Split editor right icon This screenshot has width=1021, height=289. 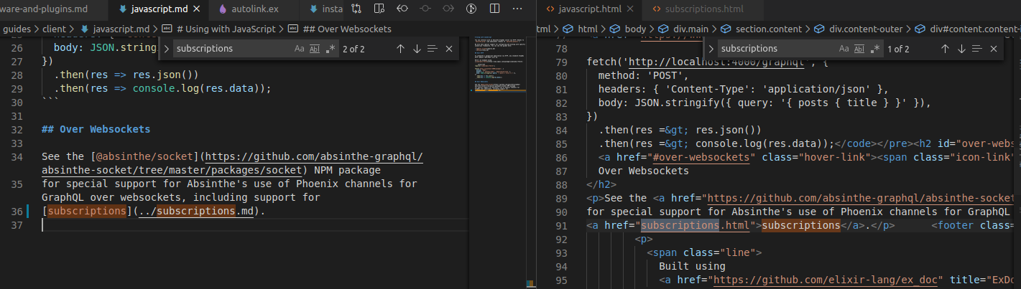(494, 9)
